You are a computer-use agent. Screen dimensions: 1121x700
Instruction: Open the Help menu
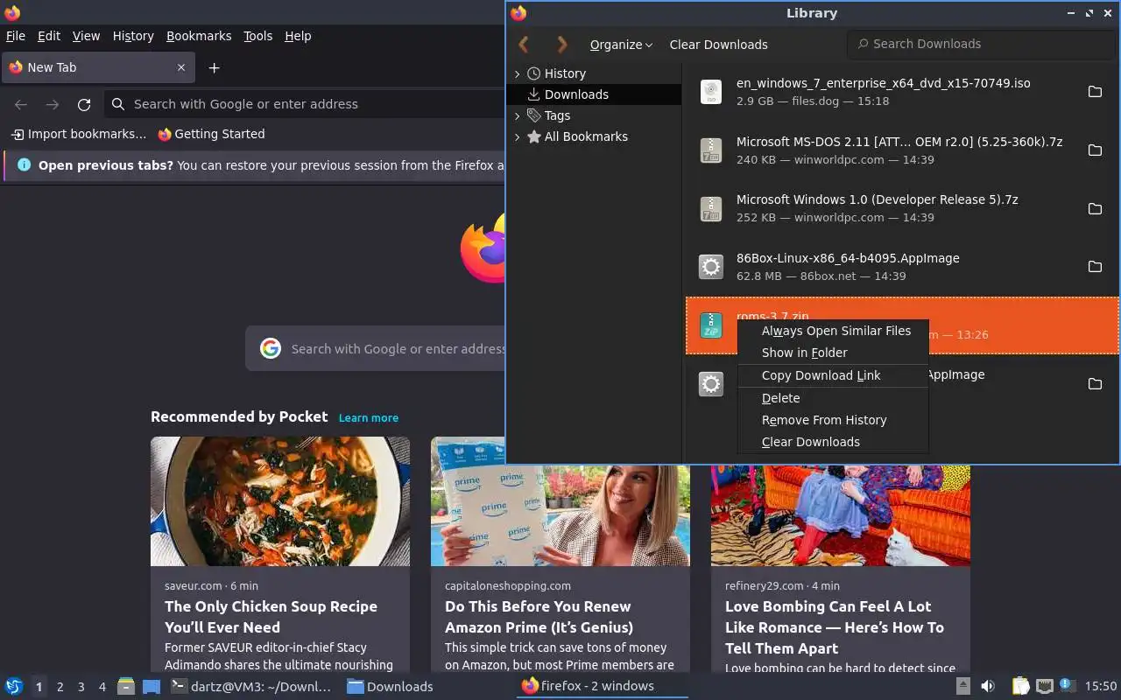tap(298, 36)
